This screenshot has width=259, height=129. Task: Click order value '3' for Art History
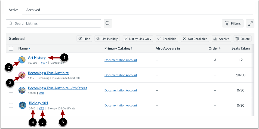click(215, 60)
